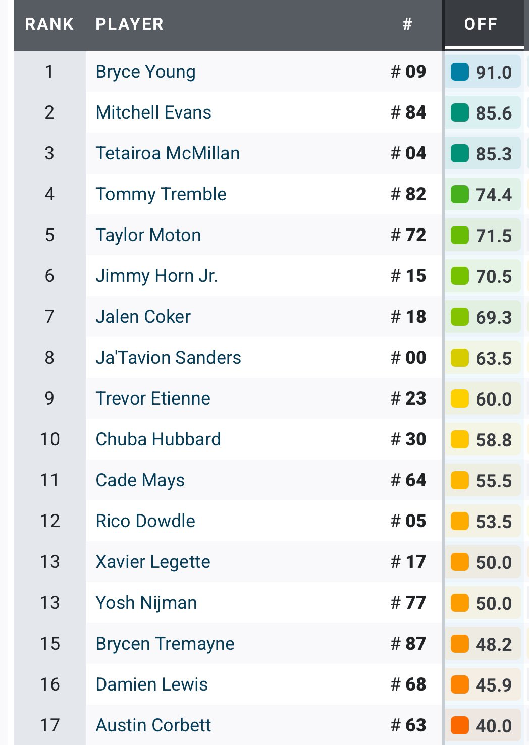Open Mitchell Evans player link

click(153, 112)
